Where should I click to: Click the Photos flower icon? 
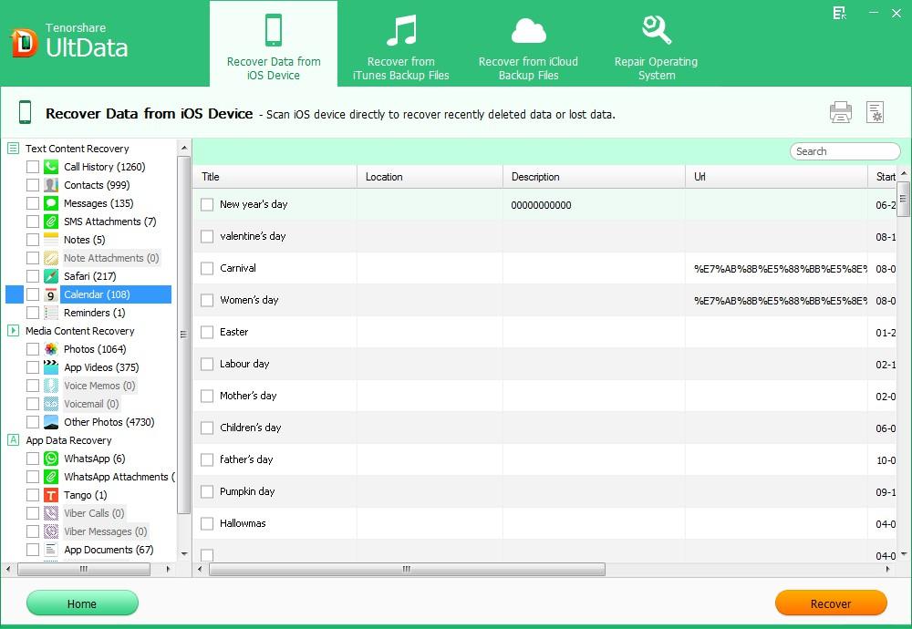(51, 349)
